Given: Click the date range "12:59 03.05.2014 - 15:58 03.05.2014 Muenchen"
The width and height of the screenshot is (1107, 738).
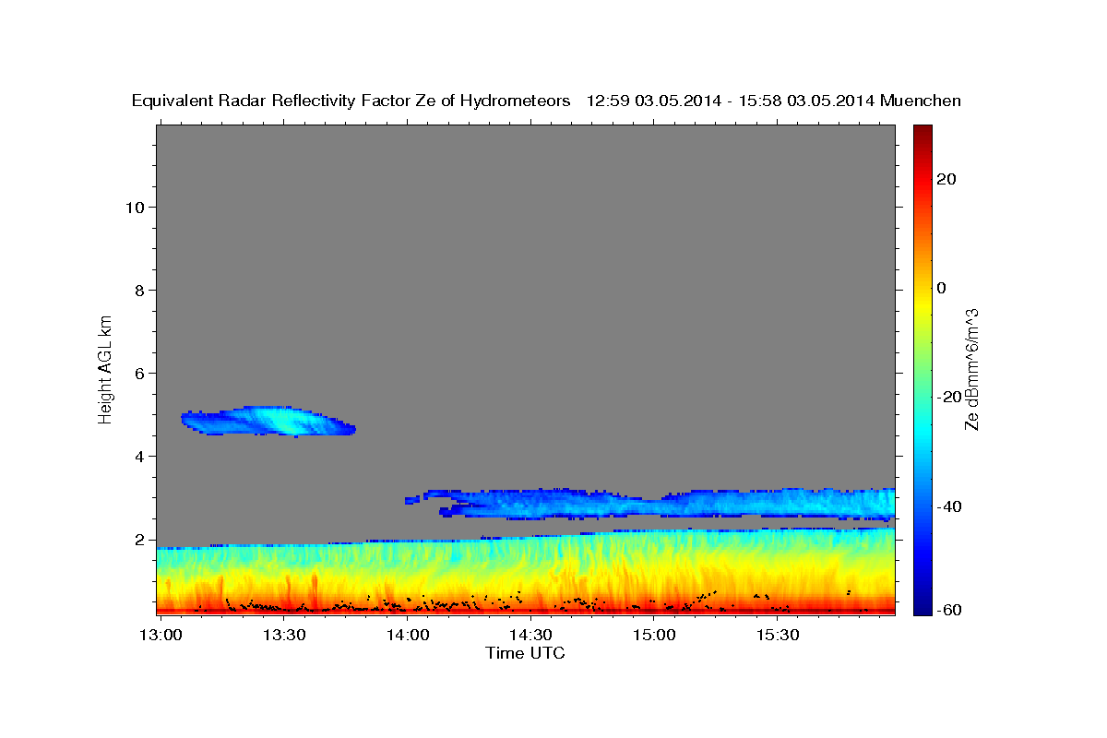Looking at the screenshot, I should click(774, 101).
